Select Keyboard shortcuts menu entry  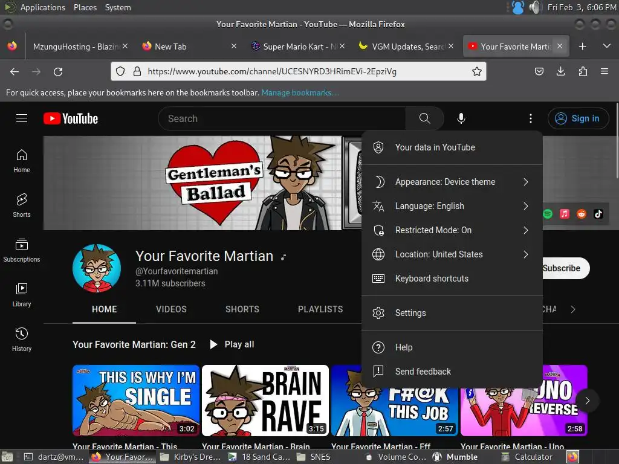pos(452,279)
